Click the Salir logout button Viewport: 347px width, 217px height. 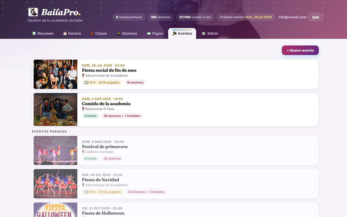(x=316, y=17)
